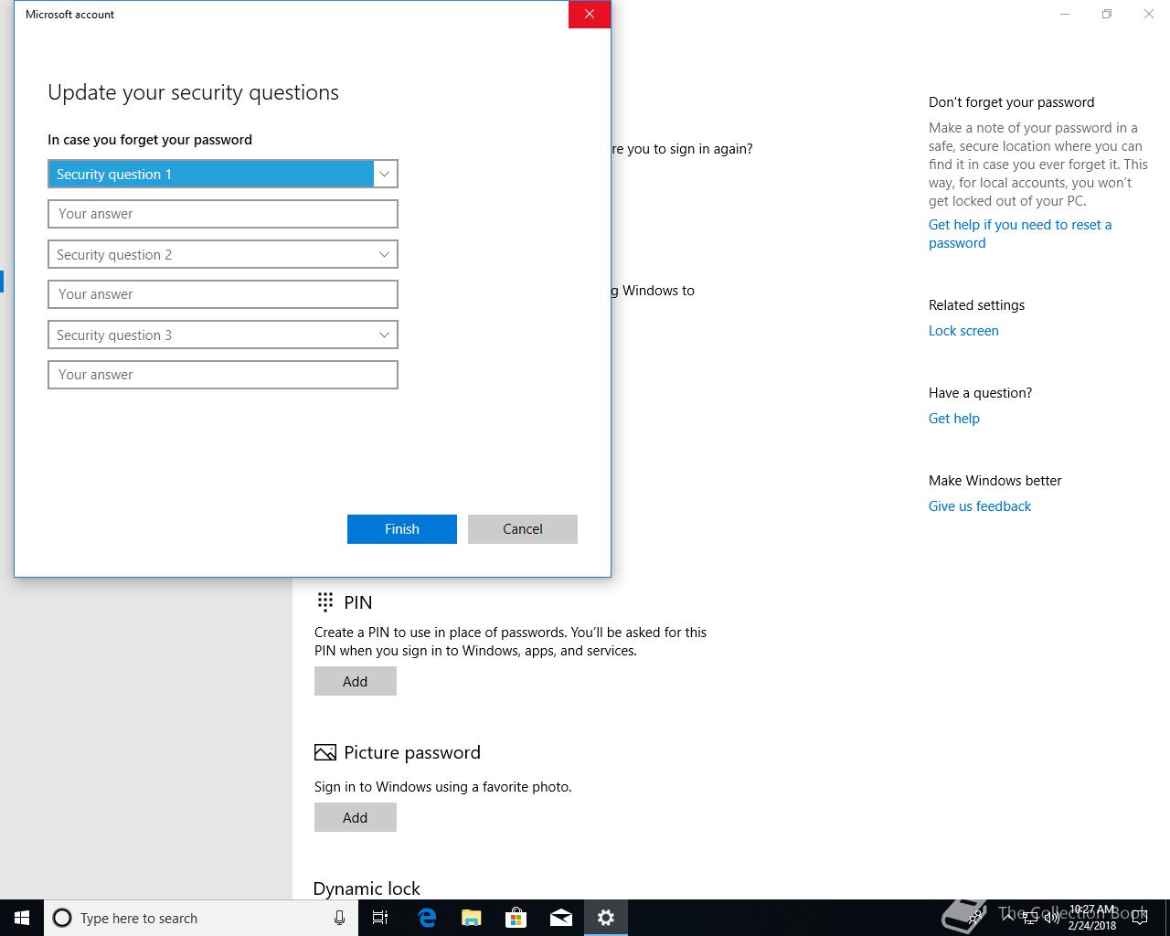Click the answer field below Security question 3
This screenshot has height=936, width=1170.
pos(223,375)
